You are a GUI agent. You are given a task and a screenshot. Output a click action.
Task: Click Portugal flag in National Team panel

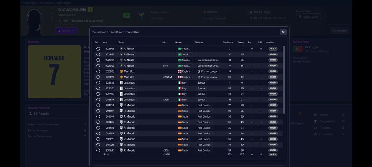pos(298,49)
